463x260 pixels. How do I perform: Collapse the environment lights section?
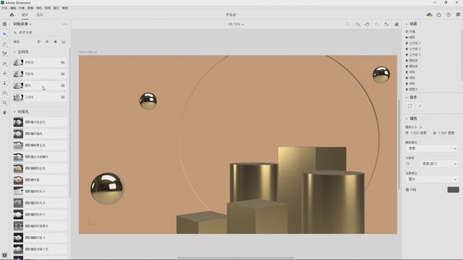tap(14, 112)
